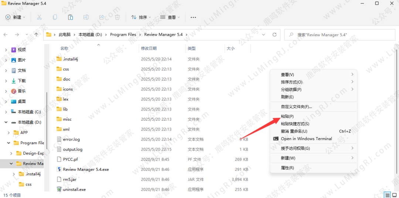Screen dimensions: 399x198
Task: Switch to large thumbnails view toggle
Action: click(394, 195)
